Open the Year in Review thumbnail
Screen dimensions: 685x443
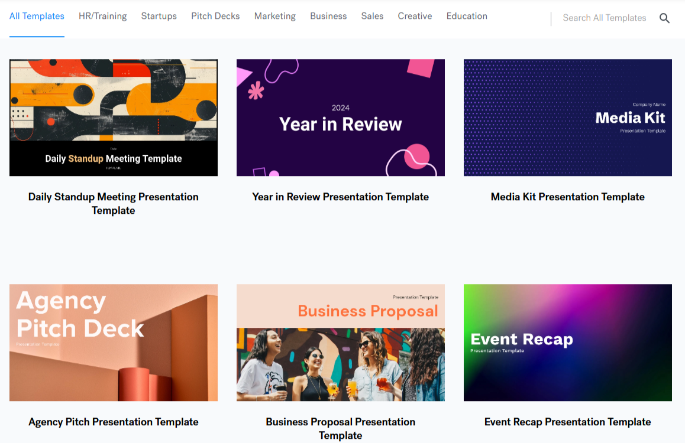tap(341, 118)
